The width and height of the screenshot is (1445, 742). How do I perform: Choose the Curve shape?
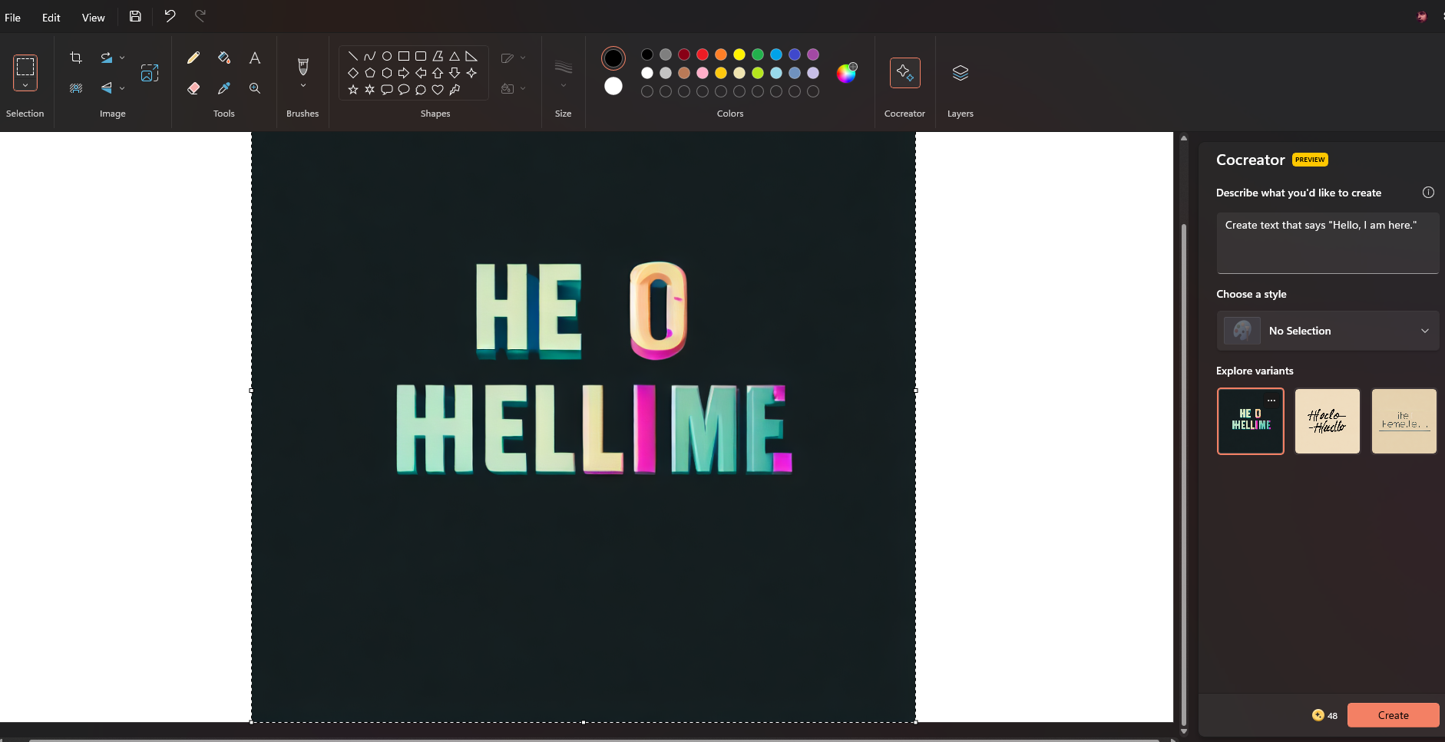tap(370, 56)
